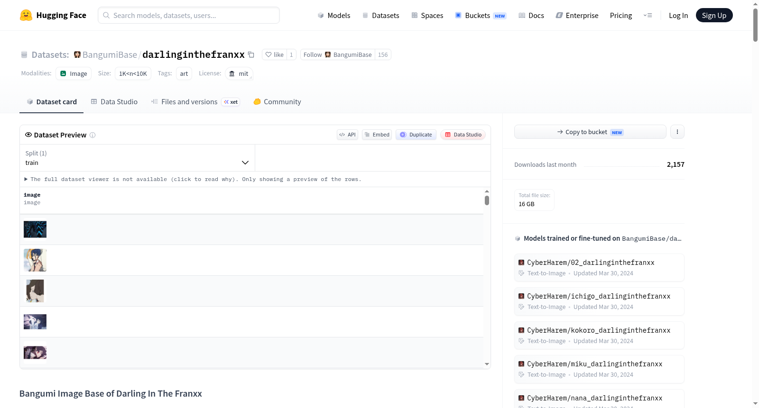Copy dataset name with the copy icon
This screenshot has height=408, width=759.
[251, 55]
